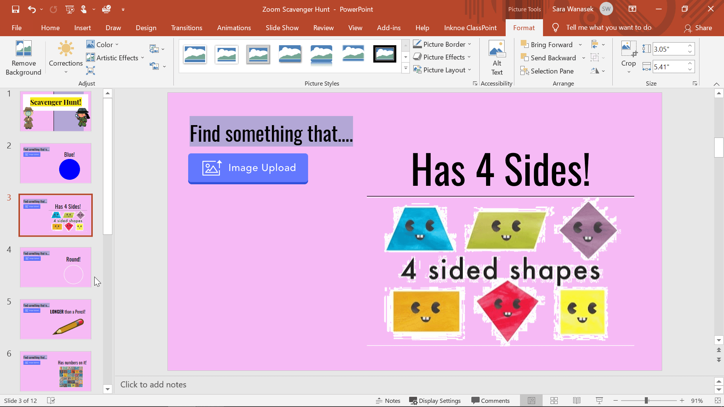This screenshot has height=407, width=724.
Task: Switch to the Transitions tab
Action: (x=187, y=28)
